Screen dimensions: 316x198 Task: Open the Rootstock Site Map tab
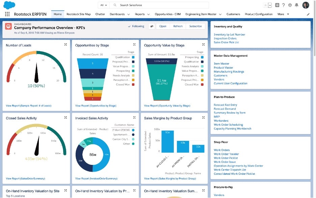click(79, 14)
